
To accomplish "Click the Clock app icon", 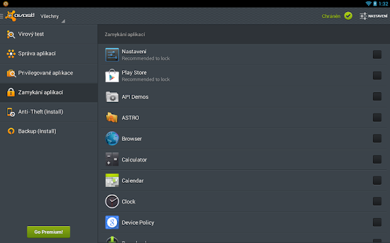I will (112, 201).
